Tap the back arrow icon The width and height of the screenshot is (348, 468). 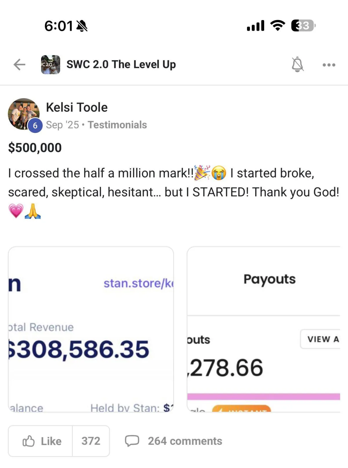(19, 64)
